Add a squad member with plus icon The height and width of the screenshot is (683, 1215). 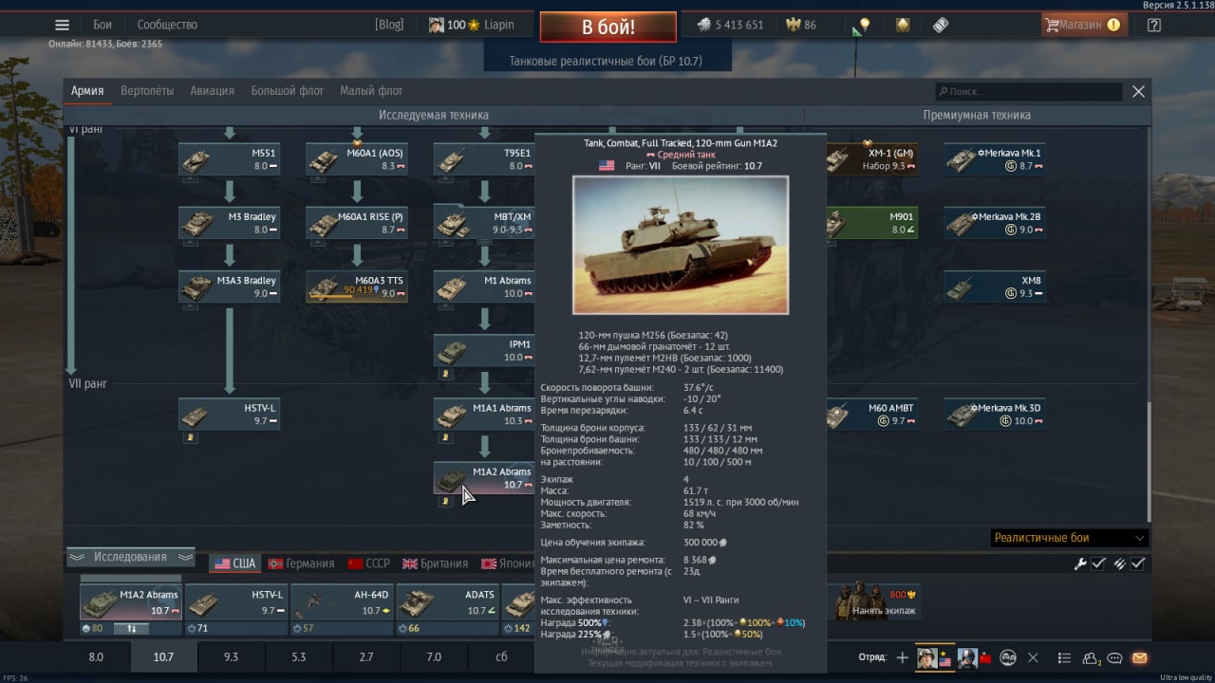[x=902, y=657]
